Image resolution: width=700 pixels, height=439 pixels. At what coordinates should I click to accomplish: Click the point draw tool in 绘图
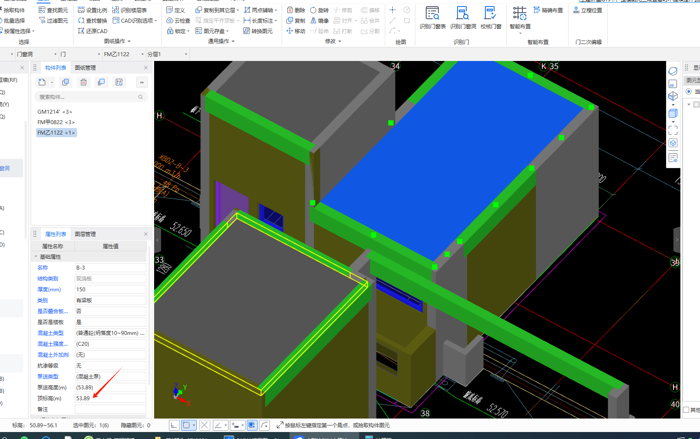[392, 10]
